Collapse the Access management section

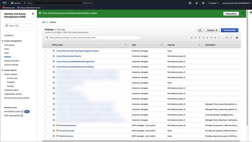point(2,41)
